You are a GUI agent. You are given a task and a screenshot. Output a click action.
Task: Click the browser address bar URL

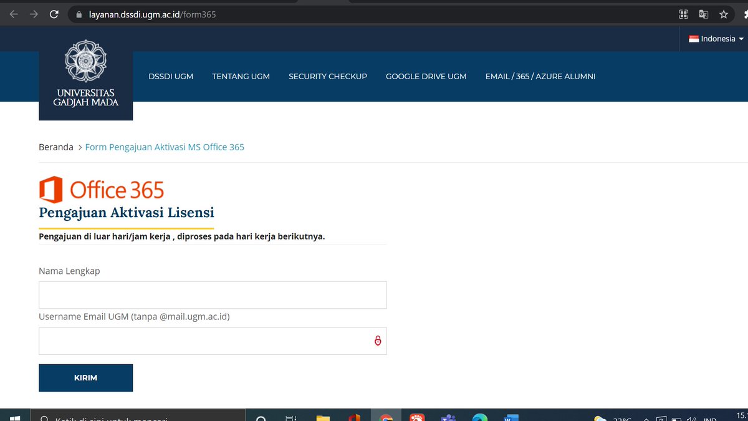[152, 14]
